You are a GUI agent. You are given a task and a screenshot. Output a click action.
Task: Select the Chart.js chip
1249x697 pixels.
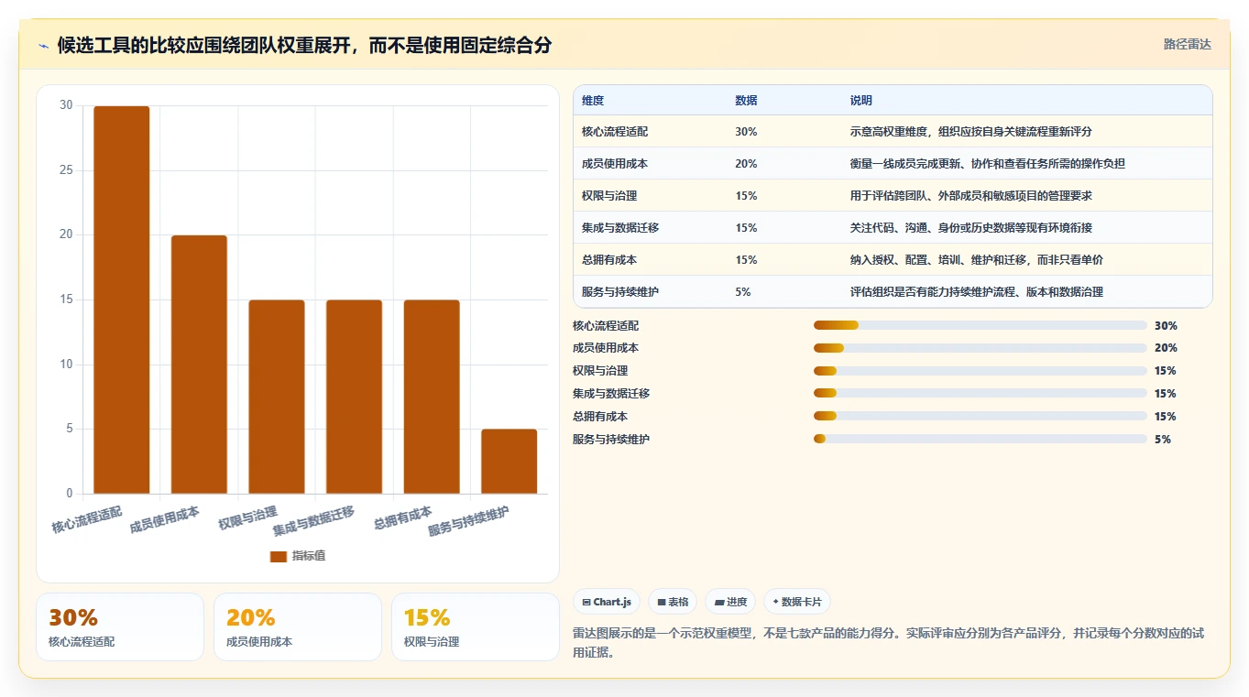point(607,602)
